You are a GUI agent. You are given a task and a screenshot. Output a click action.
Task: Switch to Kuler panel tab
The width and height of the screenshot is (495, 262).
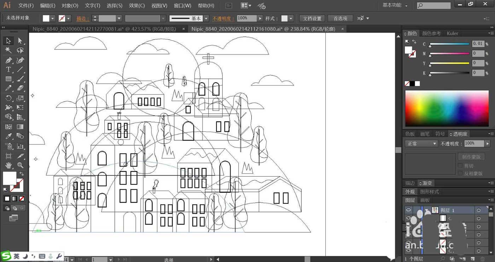click(x=452, y=33)
